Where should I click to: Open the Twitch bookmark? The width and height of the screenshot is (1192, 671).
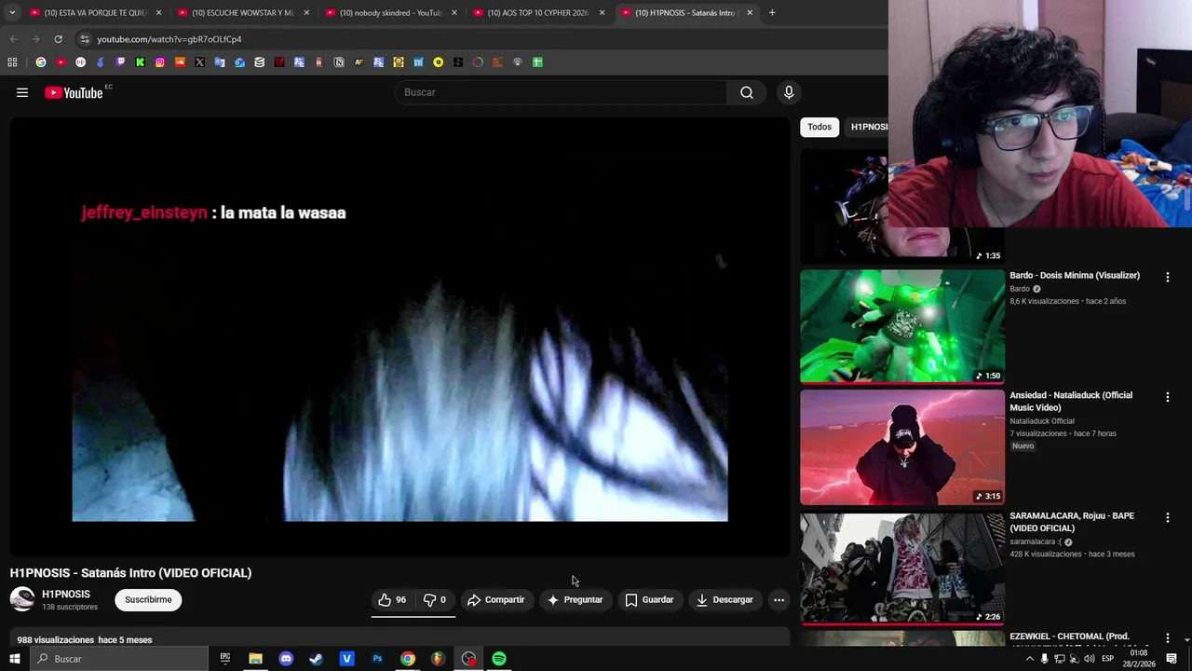click(x=120, y=62)
